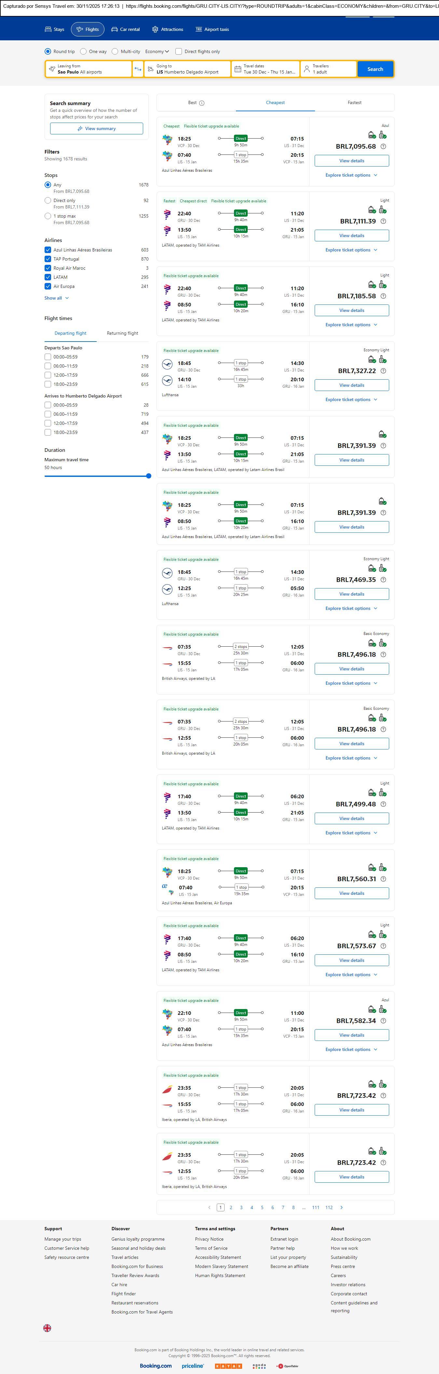Click the maximum travel time slider handle
Screen dimensions: 439x1374
[x=148, y=476]
